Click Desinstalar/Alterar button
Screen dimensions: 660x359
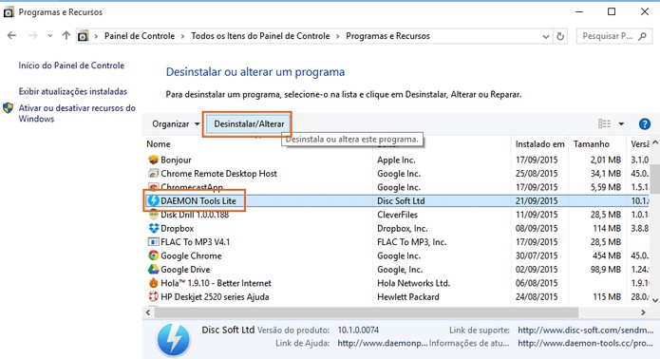pyautogui.click(x=249, y=123)
